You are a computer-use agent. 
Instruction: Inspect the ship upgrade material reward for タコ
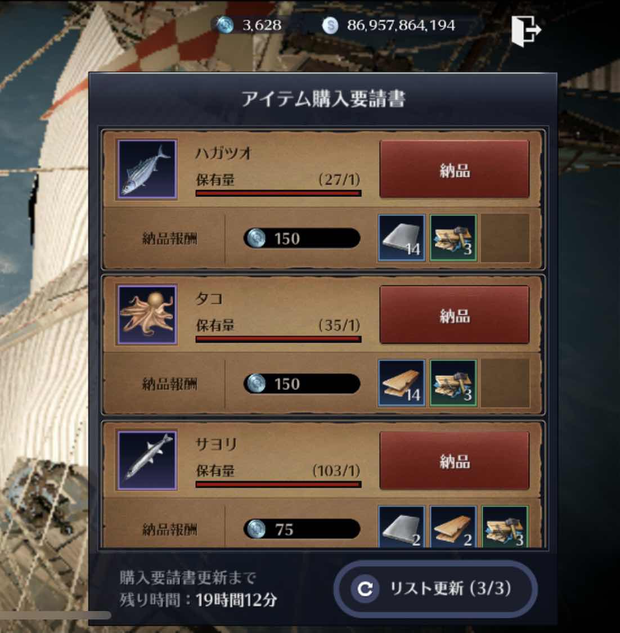coord(453,383)
